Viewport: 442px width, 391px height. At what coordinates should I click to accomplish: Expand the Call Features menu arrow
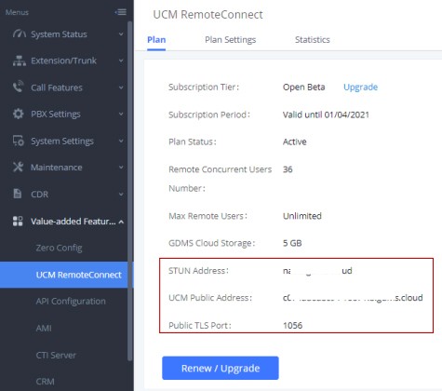[121, 88]
